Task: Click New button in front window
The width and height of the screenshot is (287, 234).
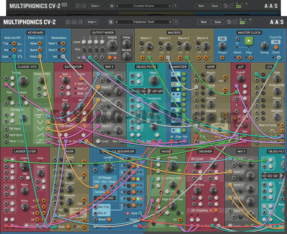Action: pyautogui.click(x=204, y=22)
